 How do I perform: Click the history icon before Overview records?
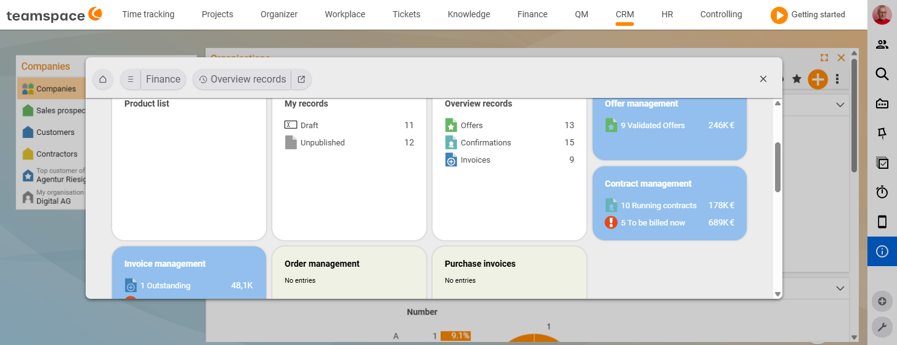pos(203,79)
